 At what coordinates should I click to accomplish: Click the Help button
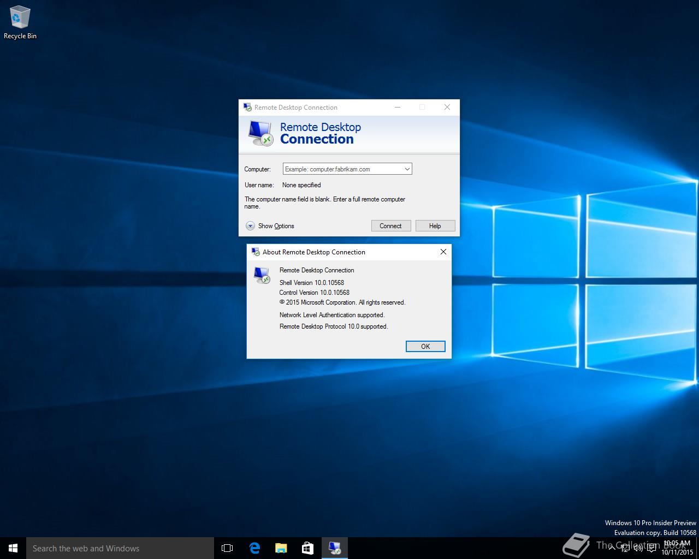coord(435,226)
